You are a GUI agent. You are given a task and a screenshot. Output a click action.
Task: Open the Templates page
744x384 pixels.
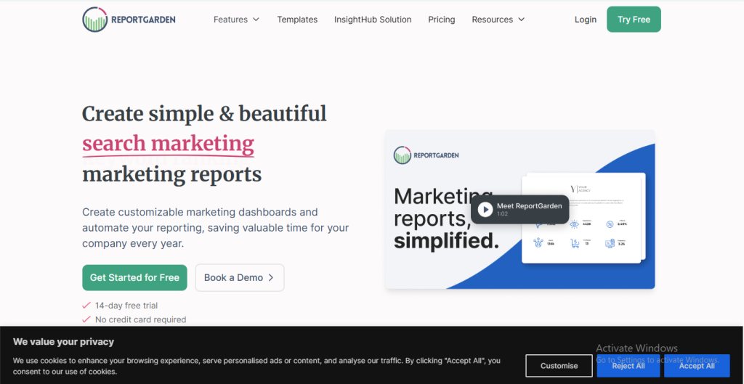click(x=297, y=20)
